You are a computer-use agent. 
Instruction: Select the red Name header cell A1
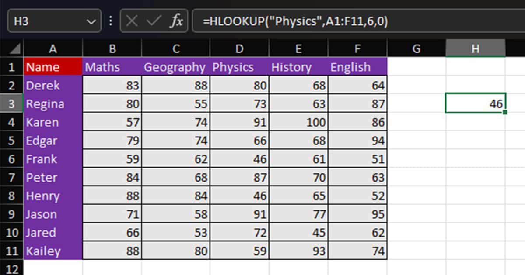pyautogui.click(x=52, y=67)
